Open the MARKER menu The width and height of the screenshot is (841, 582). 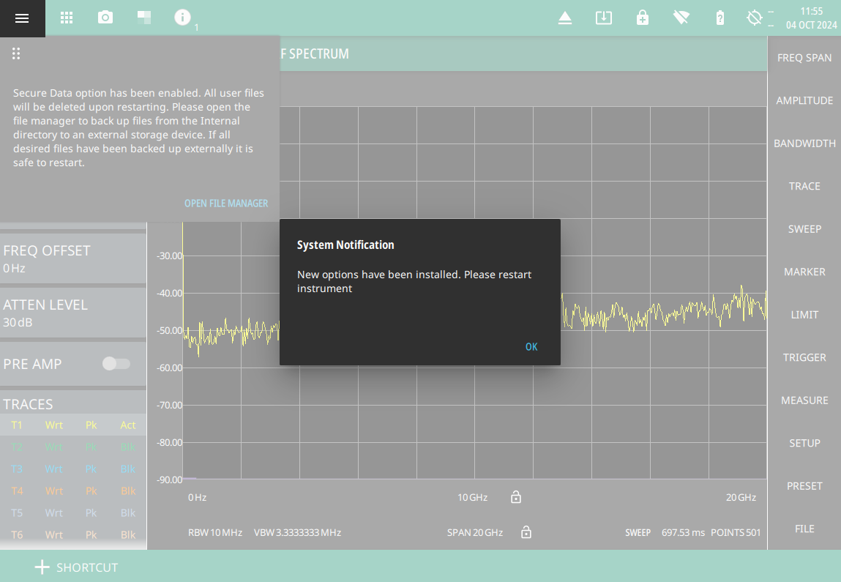click(804, 272)
